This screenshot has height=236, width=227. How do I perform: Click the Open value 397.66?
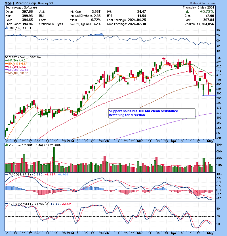pos(27,12)
